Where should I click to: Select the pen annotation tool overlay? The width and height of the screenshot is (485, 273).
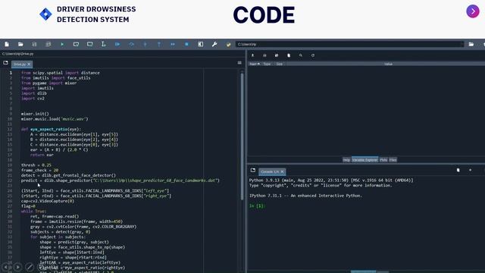[30, 267]
